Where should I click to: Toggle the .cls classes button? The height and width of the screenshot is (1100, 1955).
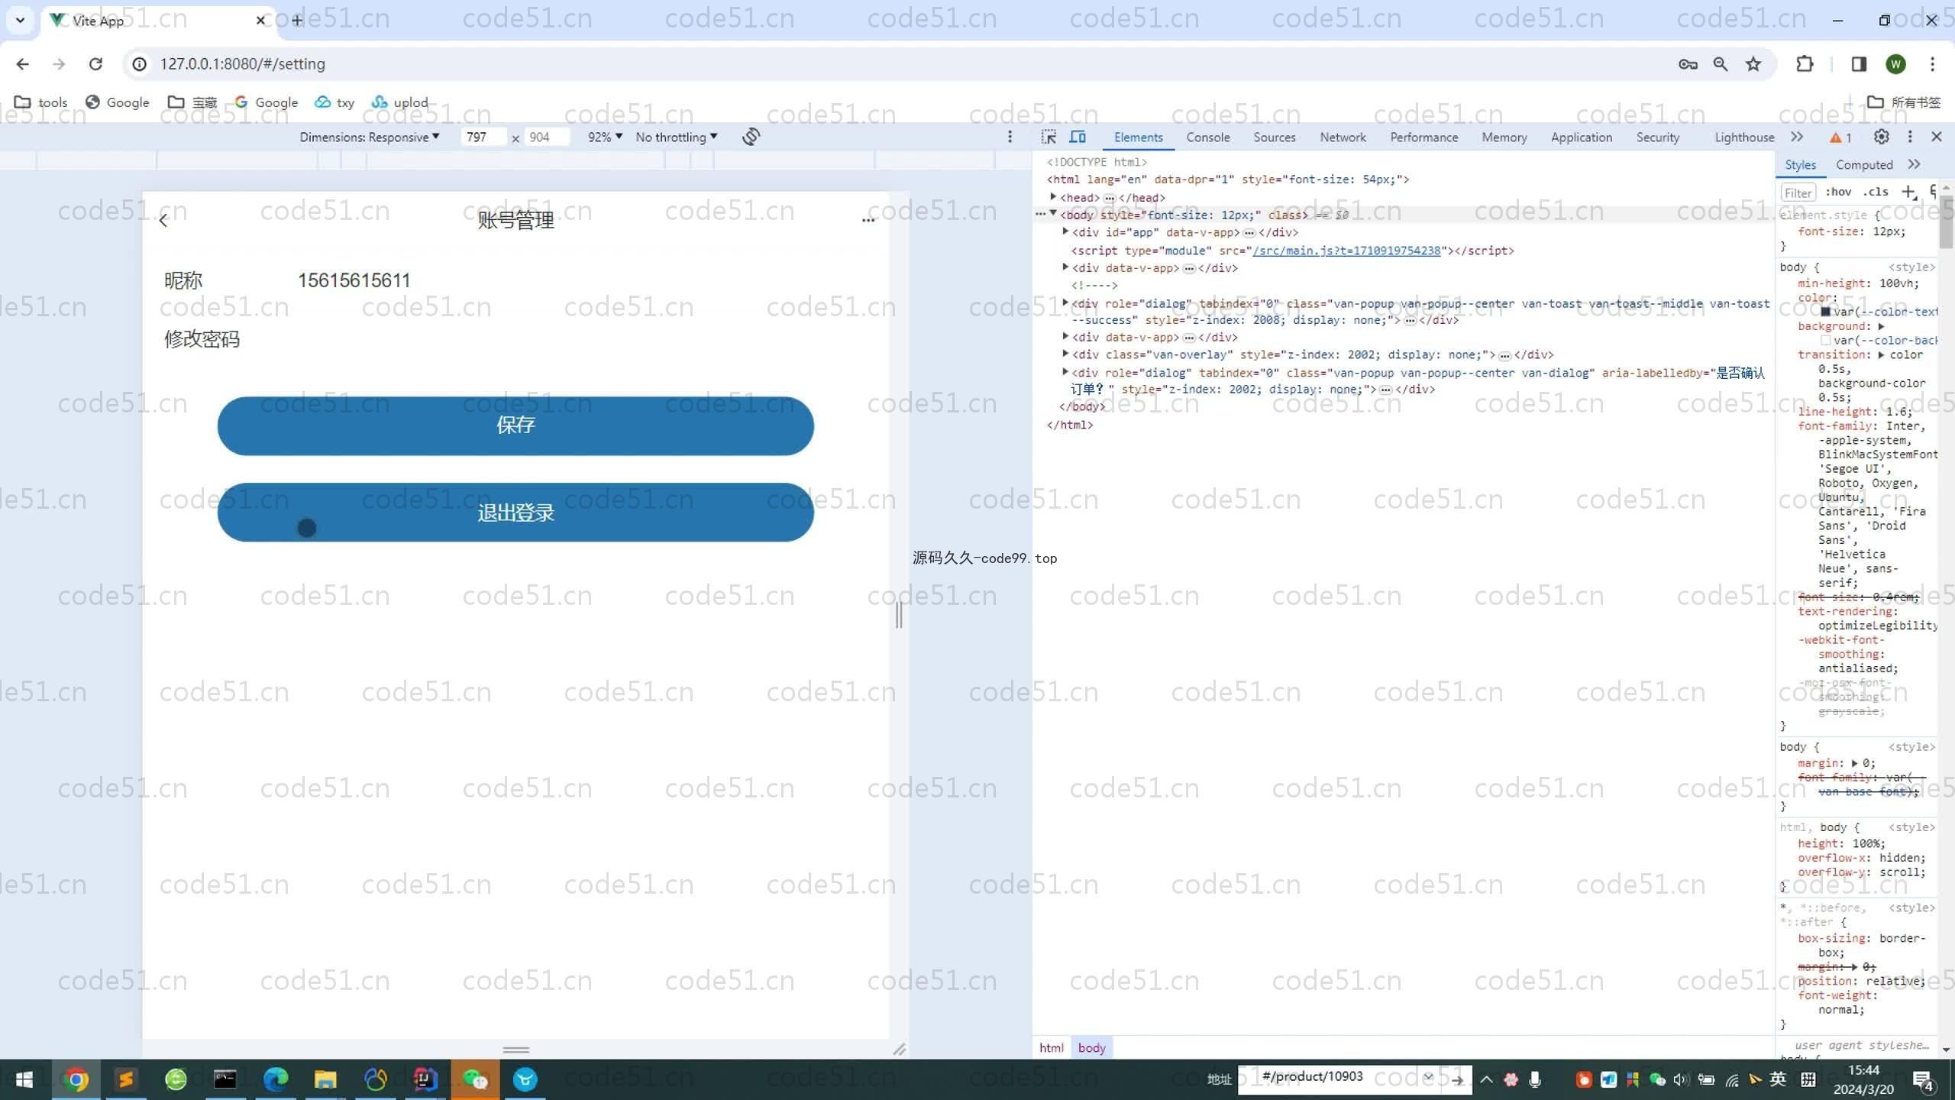pyautogui.click(x=1876, y=192)
